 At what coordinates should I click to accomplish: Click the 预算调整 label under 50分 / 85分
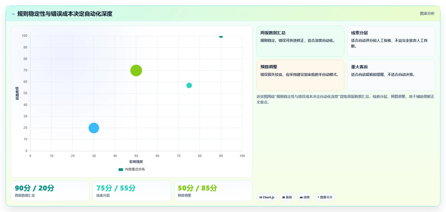pyautogui.click(x=185, y=196)
